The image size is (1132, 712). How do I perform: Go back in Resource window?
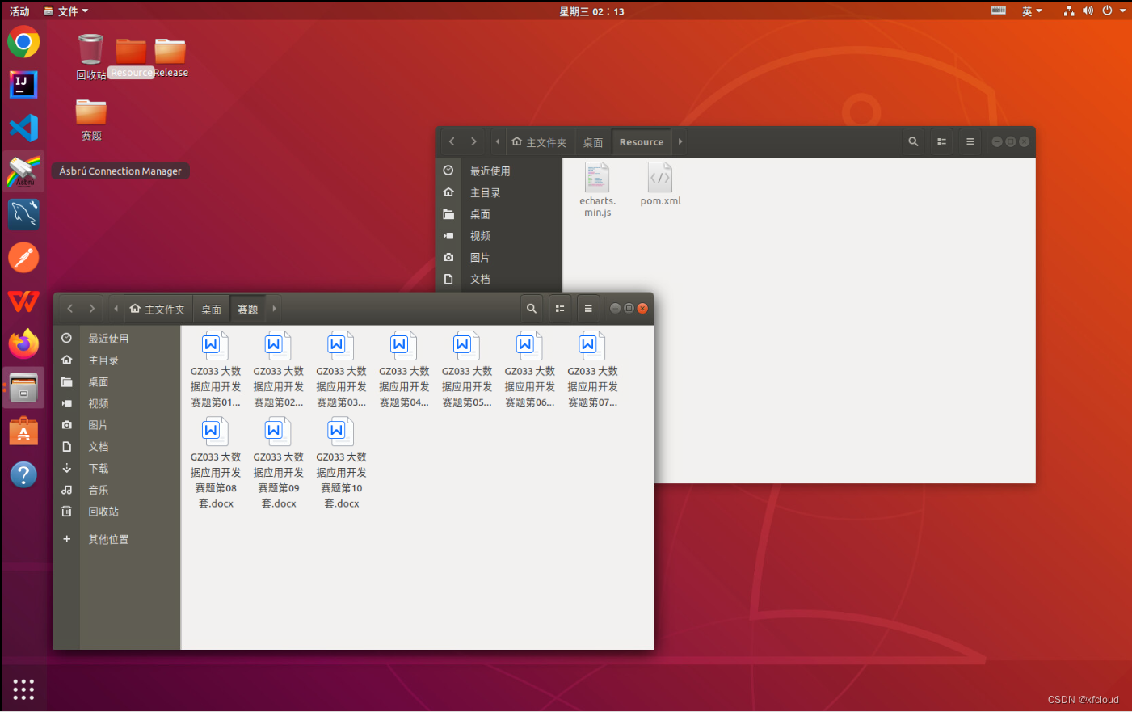point(452,141)
